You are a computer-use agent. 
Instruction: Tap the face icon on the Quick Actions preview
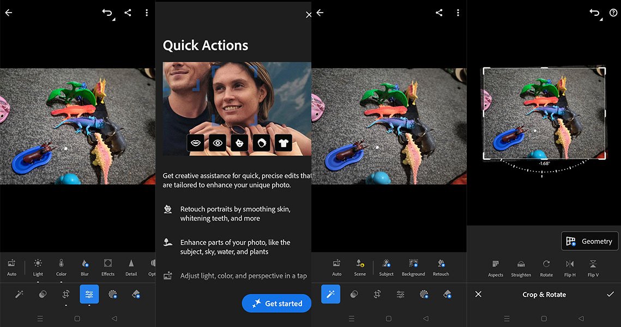point(239,143)
